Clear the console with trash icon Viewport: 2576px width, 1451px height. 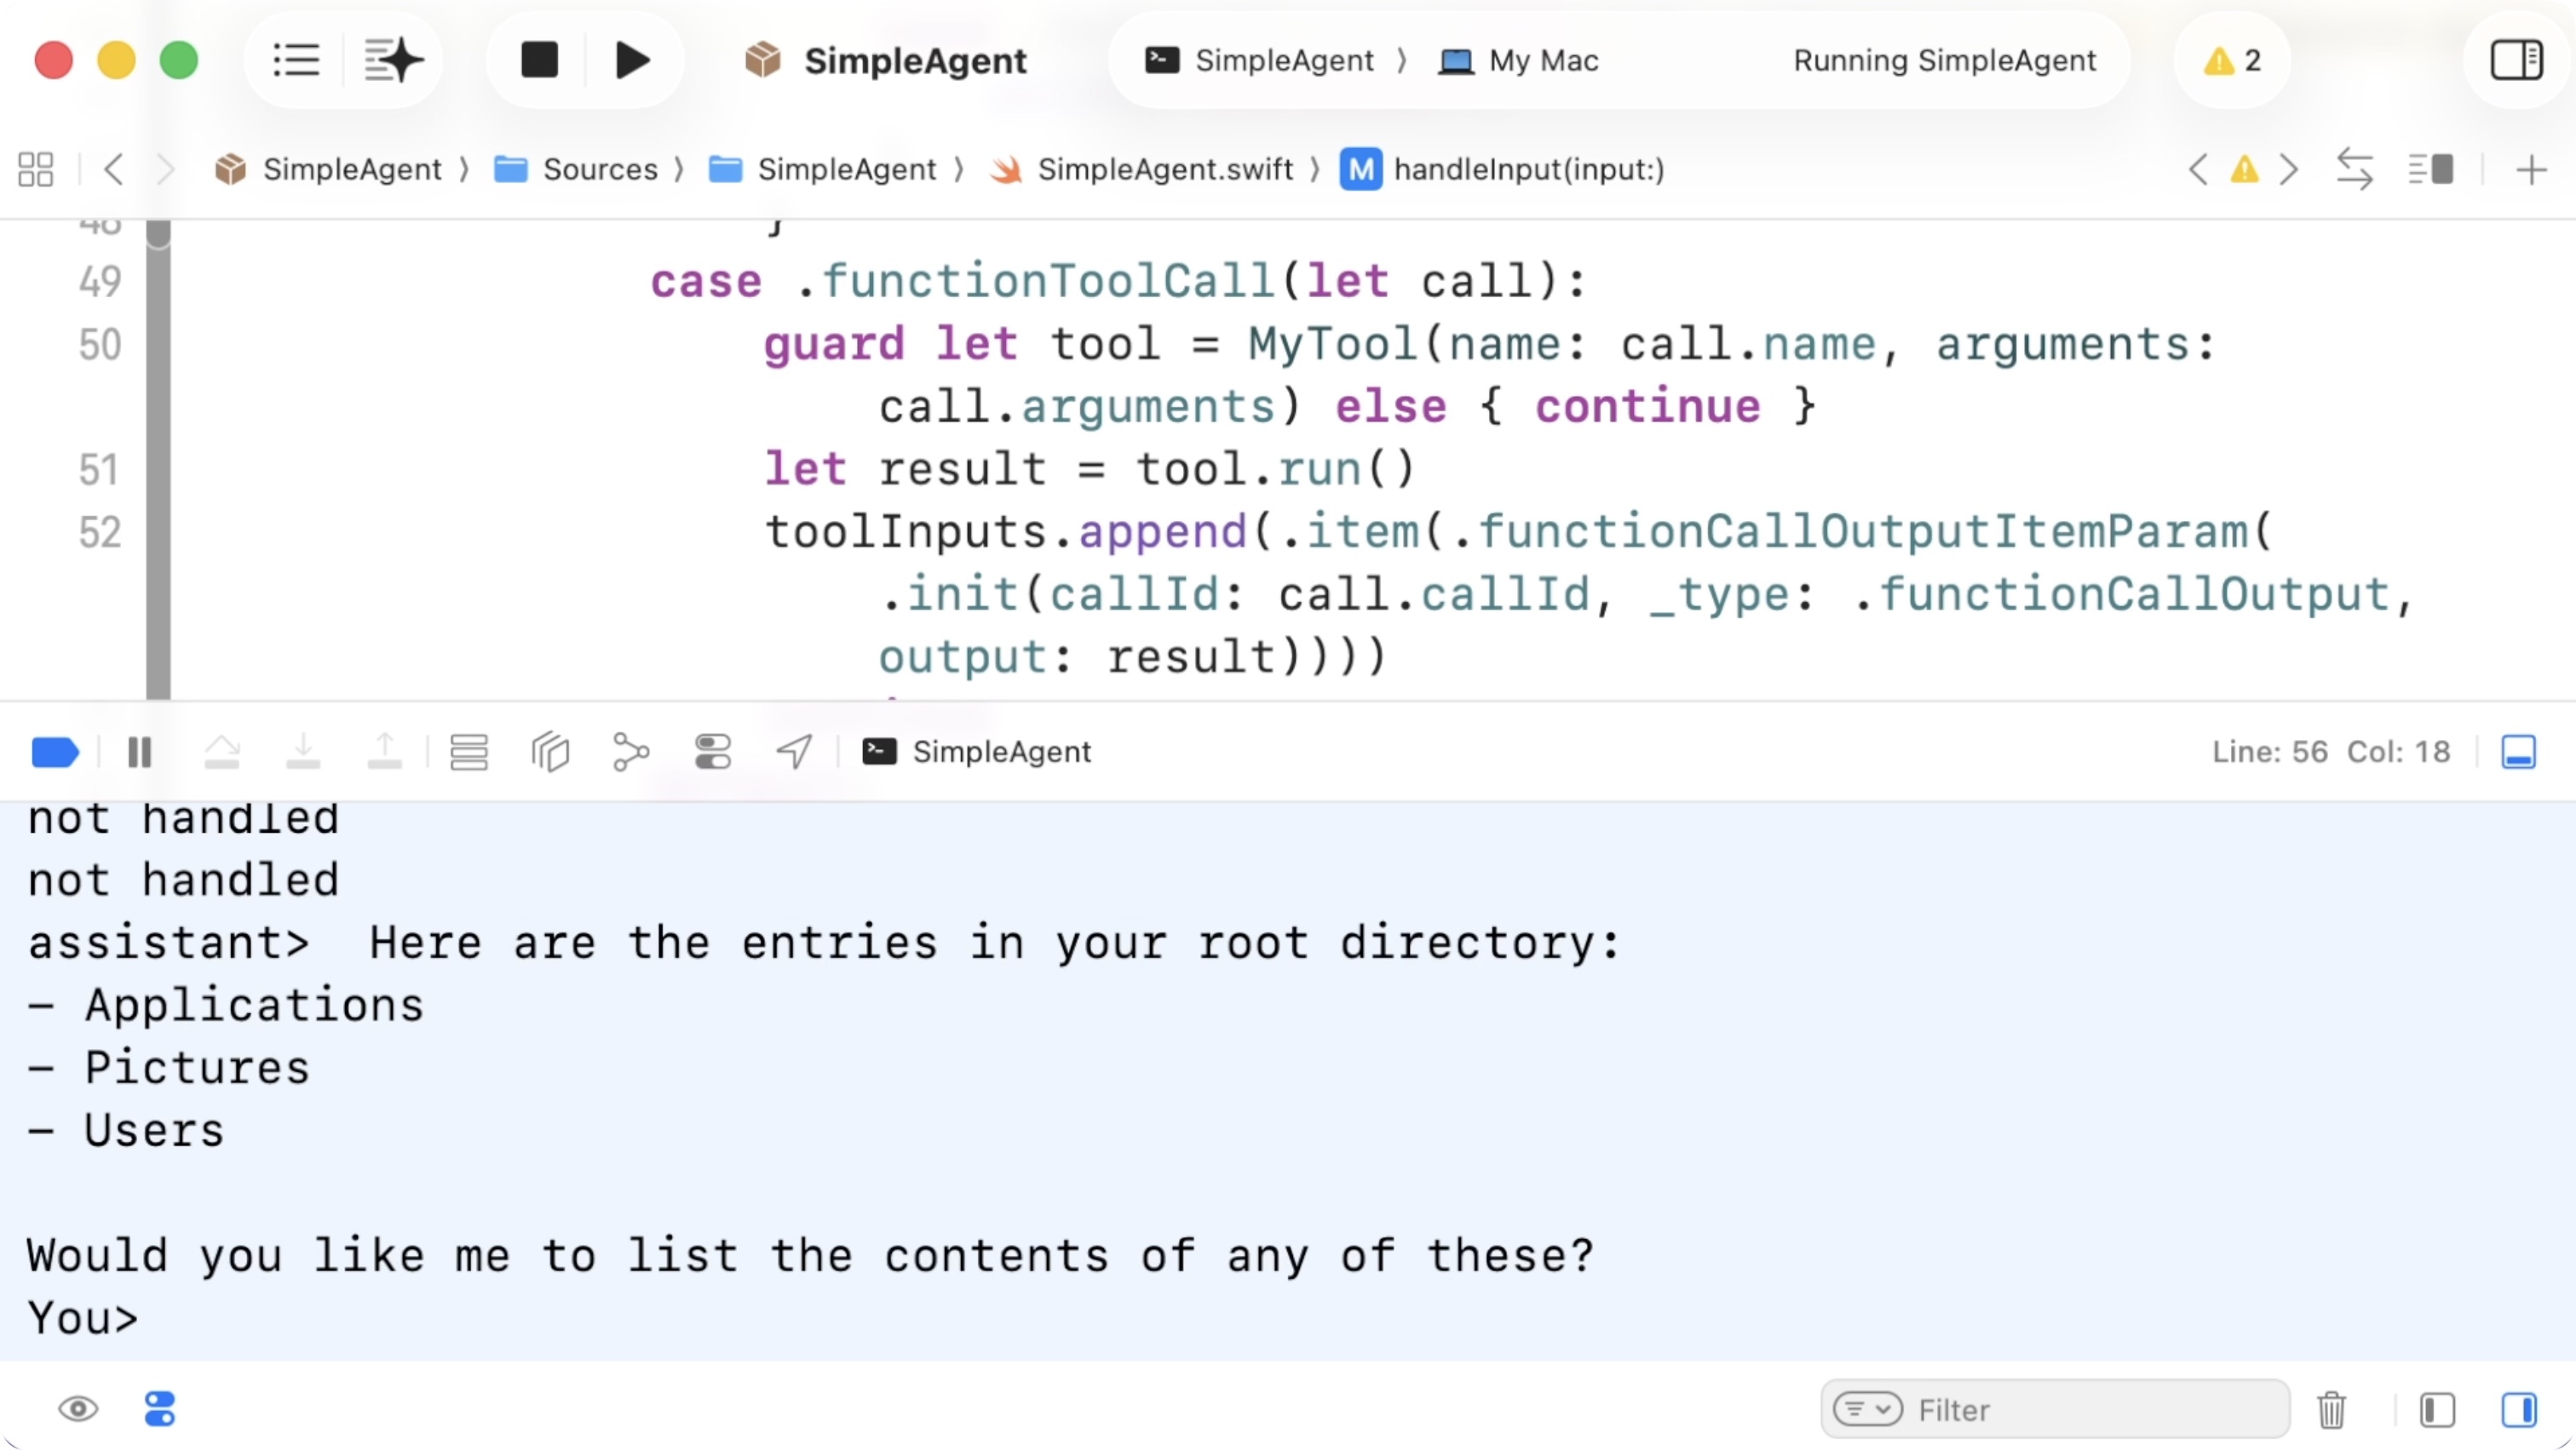(2331, 1410)
